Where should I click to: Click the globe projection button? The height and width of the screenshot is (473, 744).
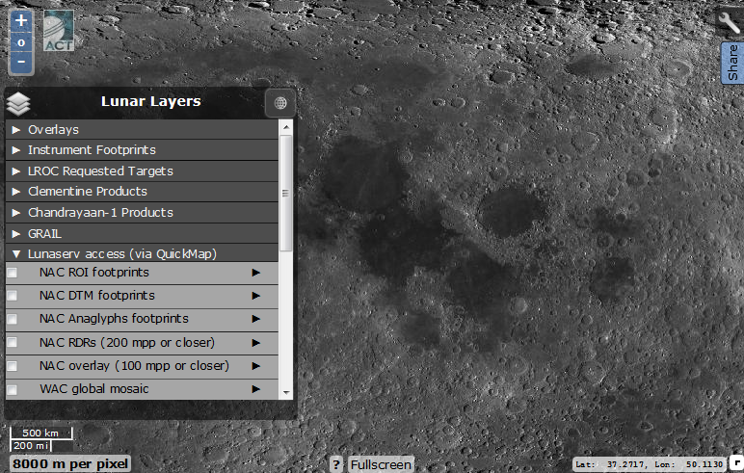tap(279, 103)
